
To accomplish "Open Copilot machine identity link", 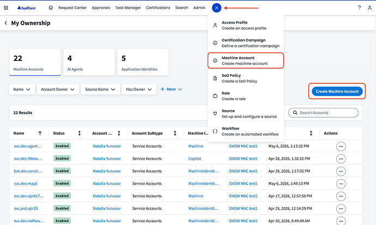I will 195,159.
